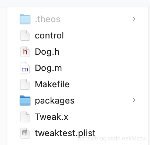Select the Makefile document icon
This screenshot has height=145, width=150.
pos(25,84)
